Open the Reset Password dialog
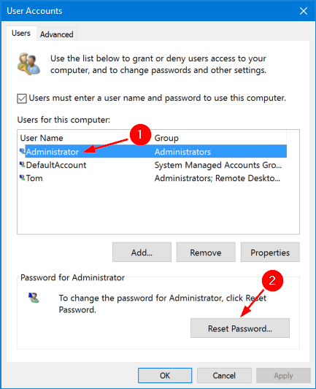Viewport: 316px width, 389px height. (240, 328)
